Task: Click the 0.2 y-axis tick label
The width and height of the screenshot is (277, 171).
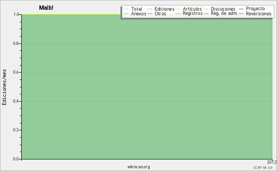Action: [16, 130]
